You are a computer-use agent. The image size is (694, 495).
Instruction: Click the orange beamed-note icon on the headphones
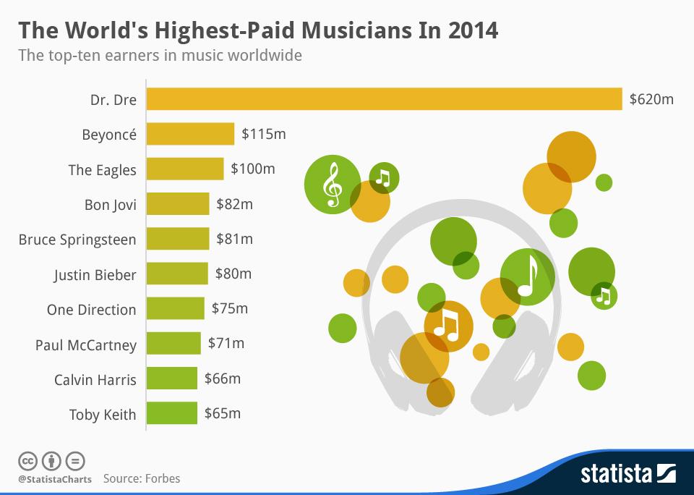pos(447,325)
